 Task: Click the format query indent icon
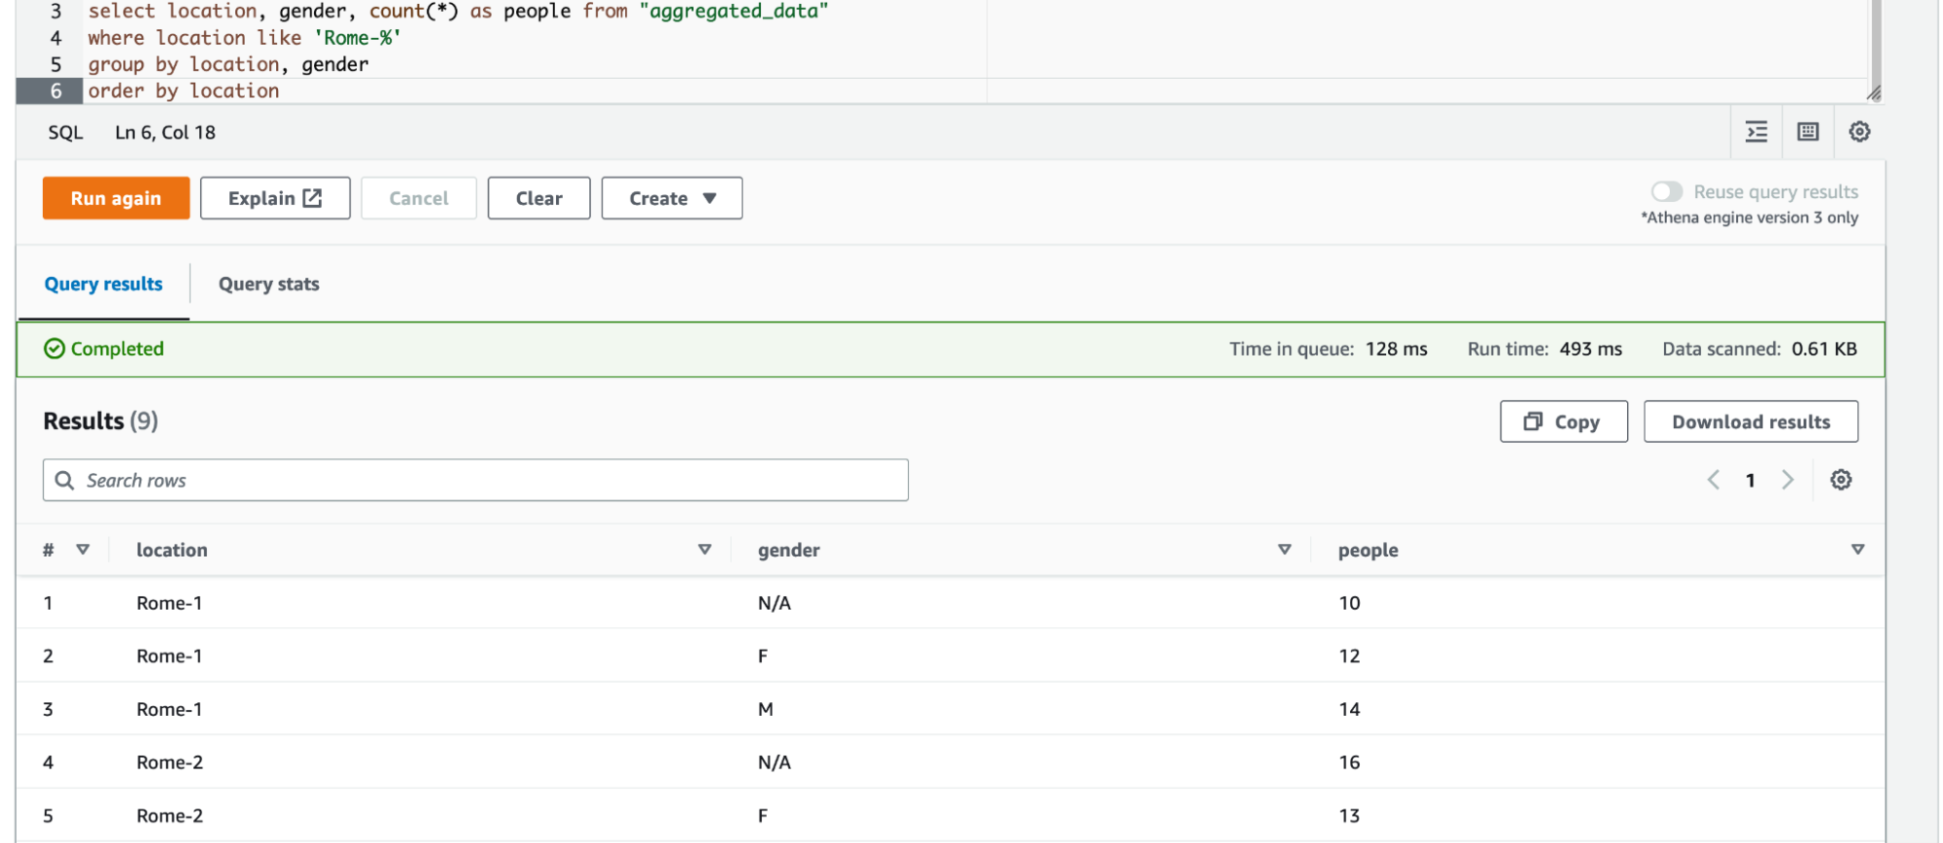coord(1755,132)
